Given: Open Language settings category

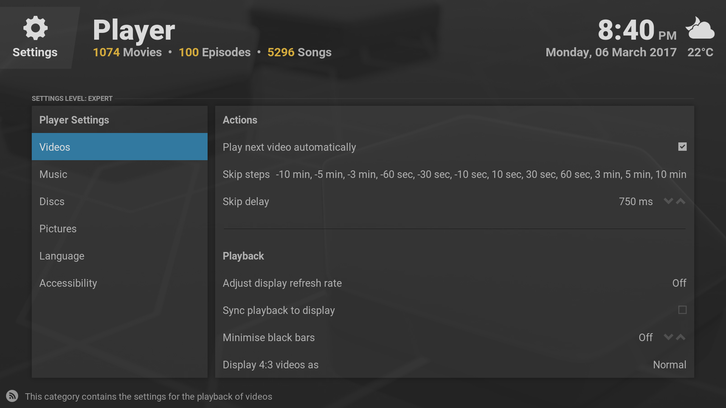Looking at the screenshot, I should (119, 256).
